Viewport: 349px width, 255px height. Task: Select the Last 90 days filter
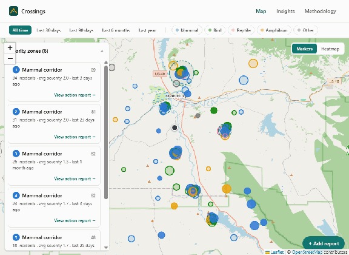pyautogui.click(x=81, y=30)
